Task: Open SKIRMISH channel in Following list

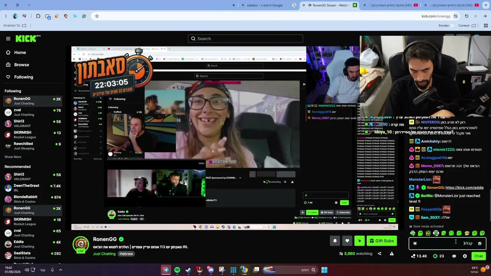Action: 33,135
